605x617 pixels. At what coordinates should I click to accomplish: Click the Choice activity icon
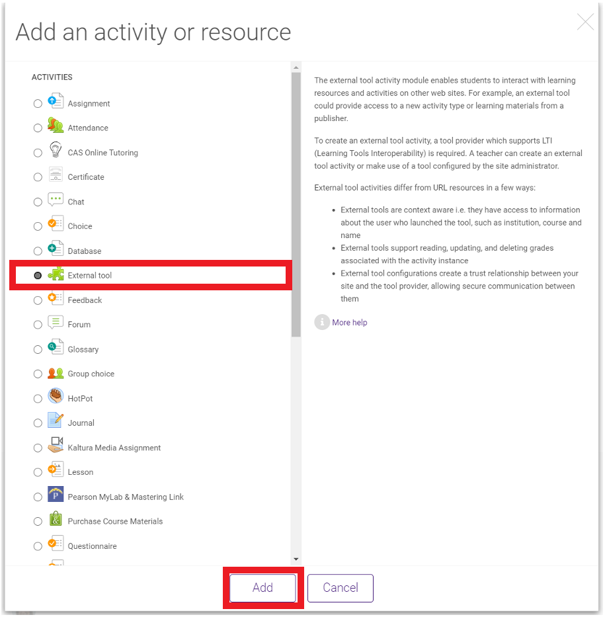click(x=56, y=224)
